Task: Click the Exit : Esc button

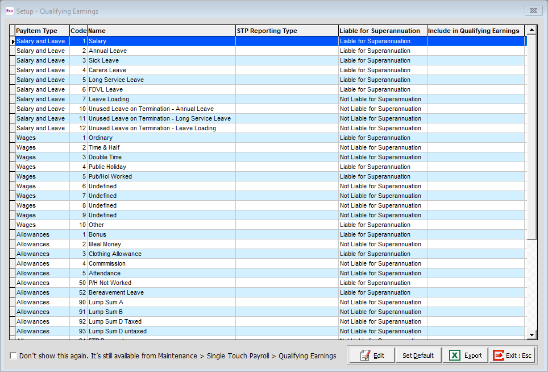Action: [512, 356]
